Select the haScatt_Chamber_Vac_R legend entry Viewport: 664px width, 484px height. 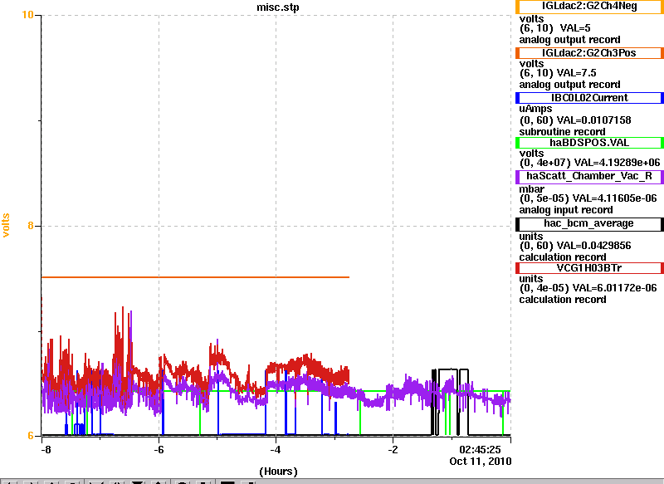coord(589,177)
